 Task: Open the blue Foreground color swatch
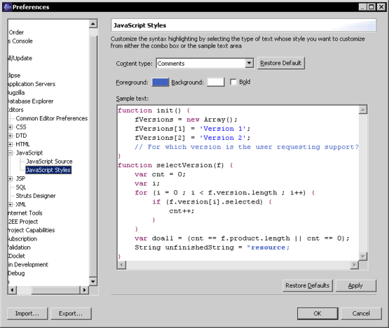click(x=161, y=82)
